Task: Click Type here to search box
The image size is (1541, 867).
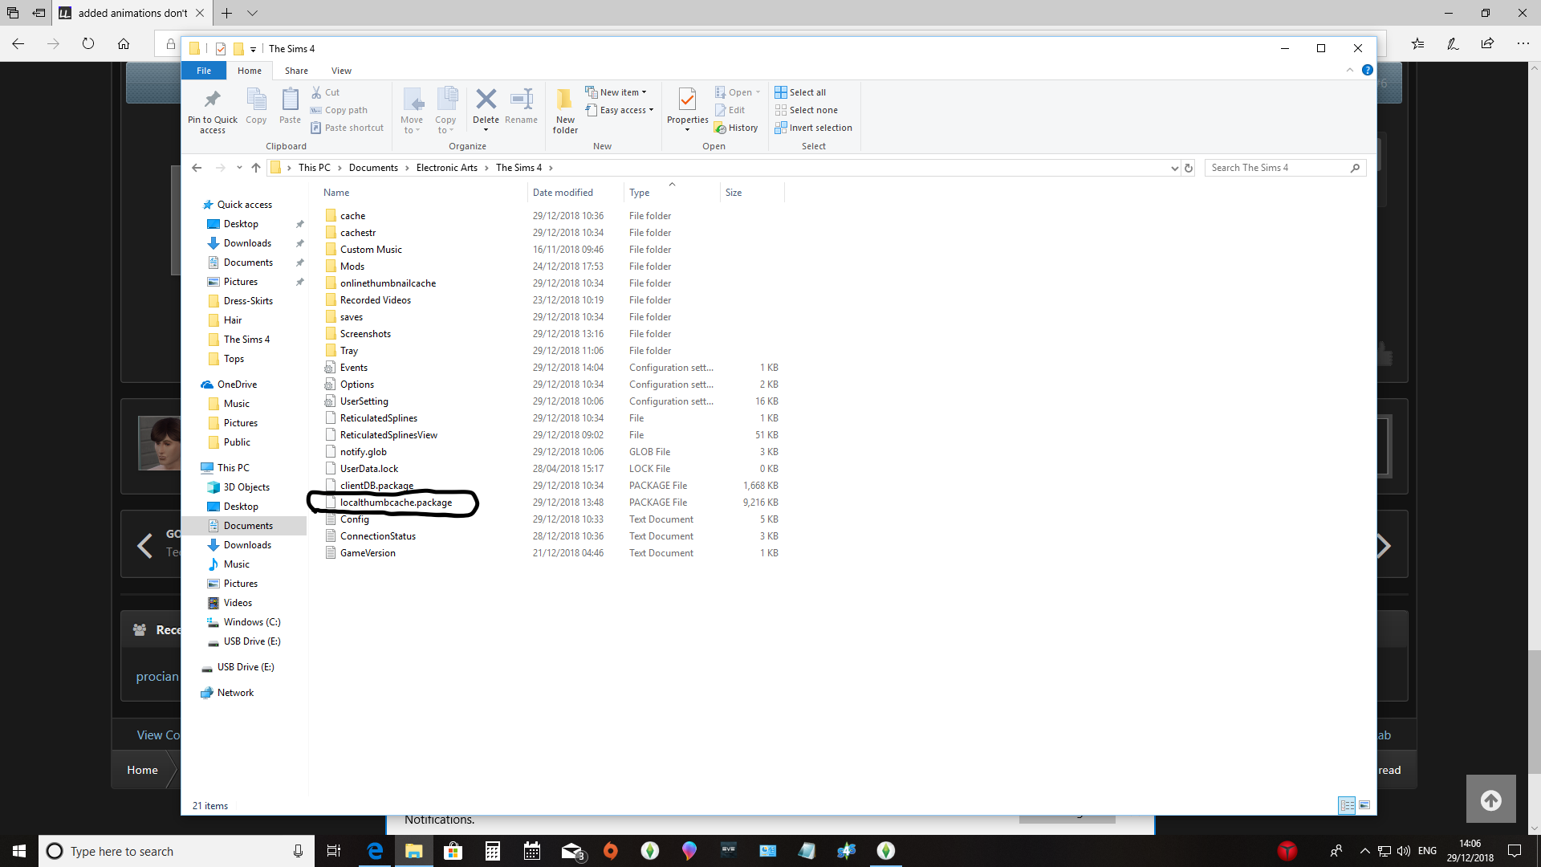Action: pyautogui.click(x=176, y=851)
